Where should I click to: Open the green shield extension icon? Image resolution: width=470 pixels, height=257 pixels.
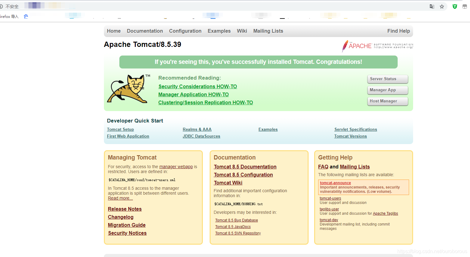(x=455, y=6)
